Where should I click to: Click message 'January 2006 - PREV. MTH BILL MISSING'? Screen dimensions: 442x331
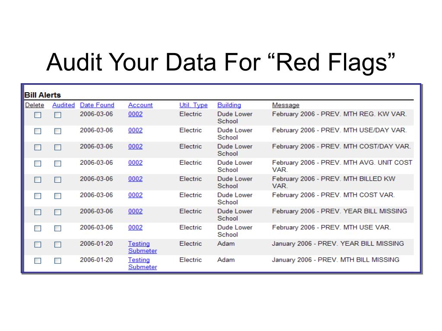coord(335,260)
